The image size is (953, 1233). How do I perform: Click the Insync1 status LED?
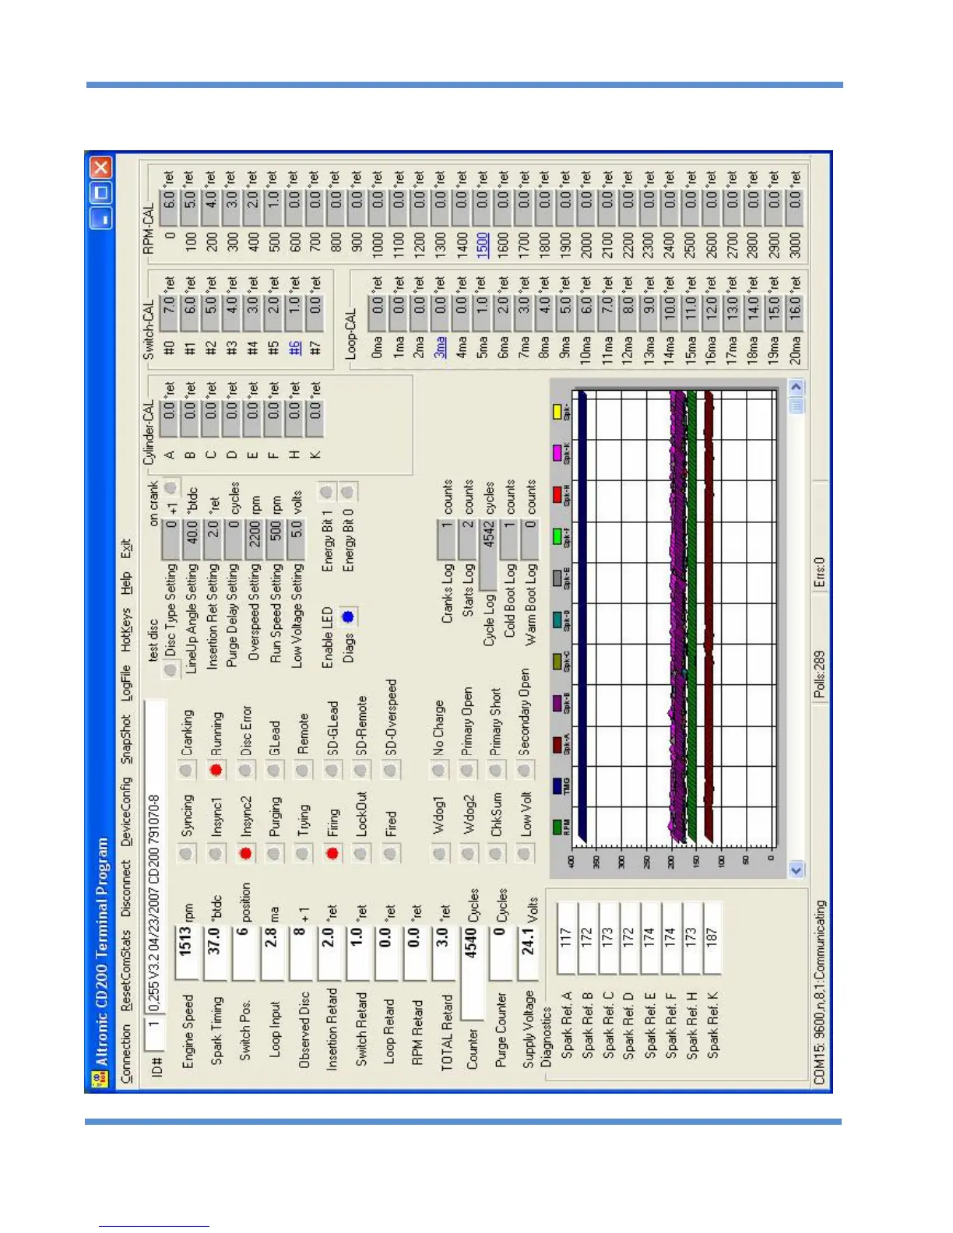pyautogui.click(x=216, y=854)
